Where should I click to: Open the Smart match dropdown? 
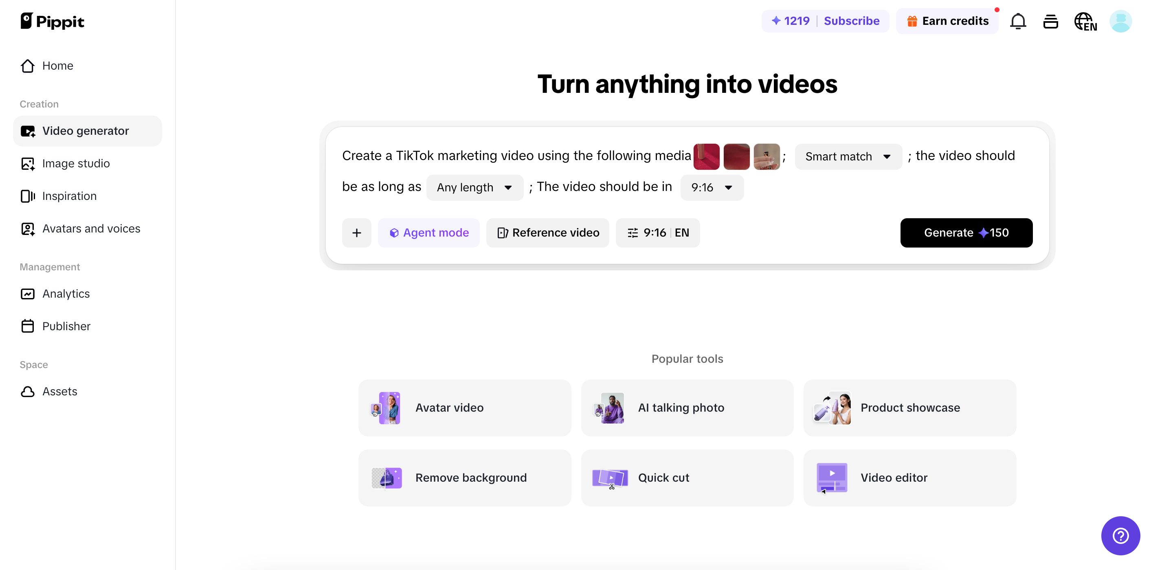tap(848, 156)
